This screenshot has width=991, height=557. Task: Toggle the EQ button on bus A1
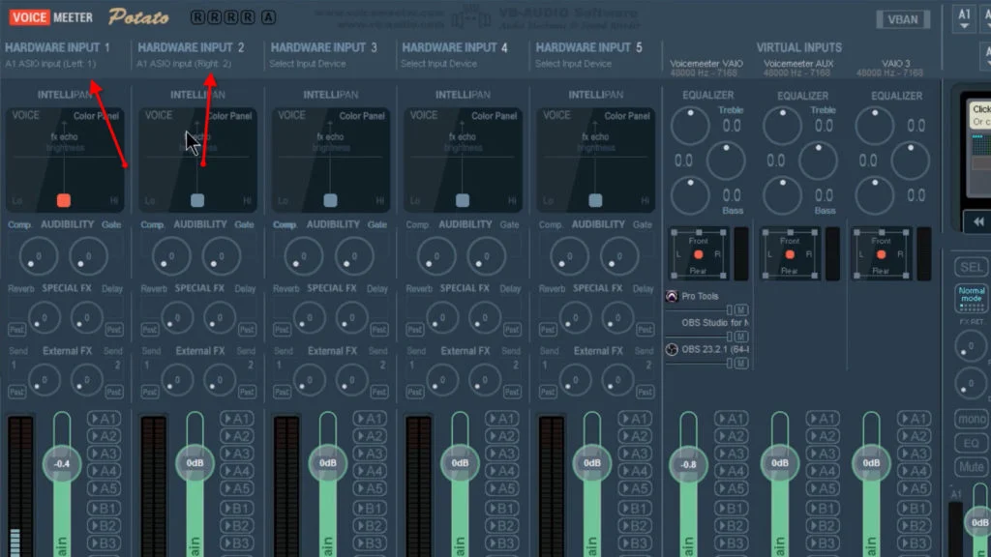(971, 443)
